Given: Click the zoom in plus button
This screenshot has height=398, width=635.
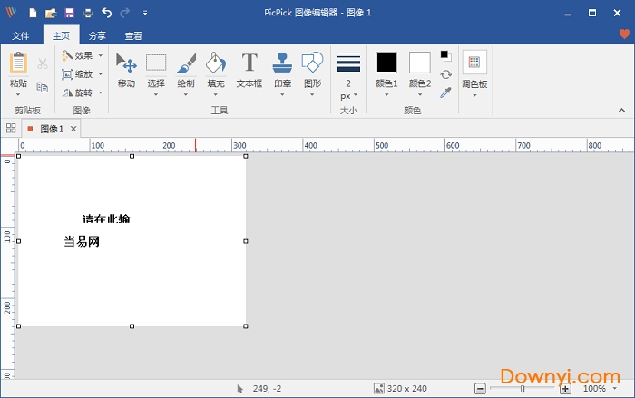Looking at the screenshot, I should tap(565, 388).
